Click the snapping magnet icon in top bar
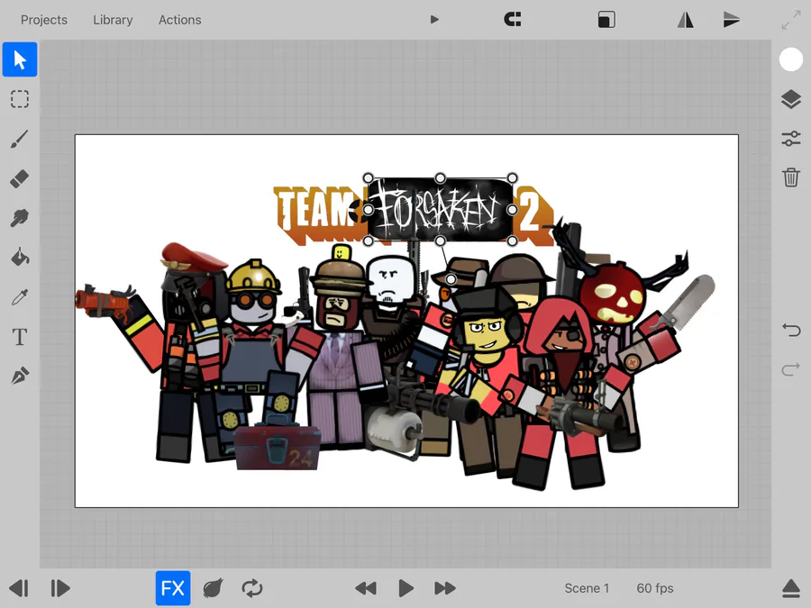This screenshot has height=608, width=811. pos(513,20)
